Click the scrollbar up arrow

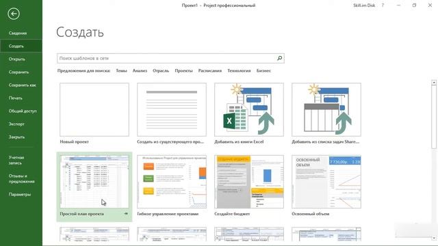434,83
